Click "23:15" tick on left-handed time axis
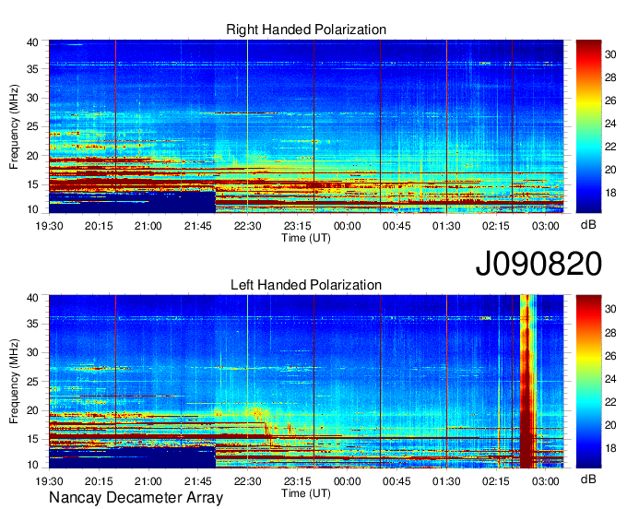The width and height of the screenshot is (627, 509). (x=298, y=481)
